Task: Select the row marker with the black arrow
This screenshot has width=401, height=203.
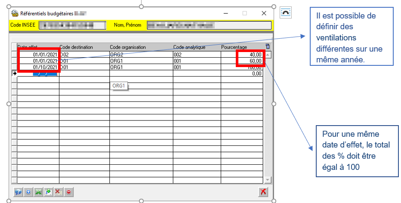Action: pos(15,74)
